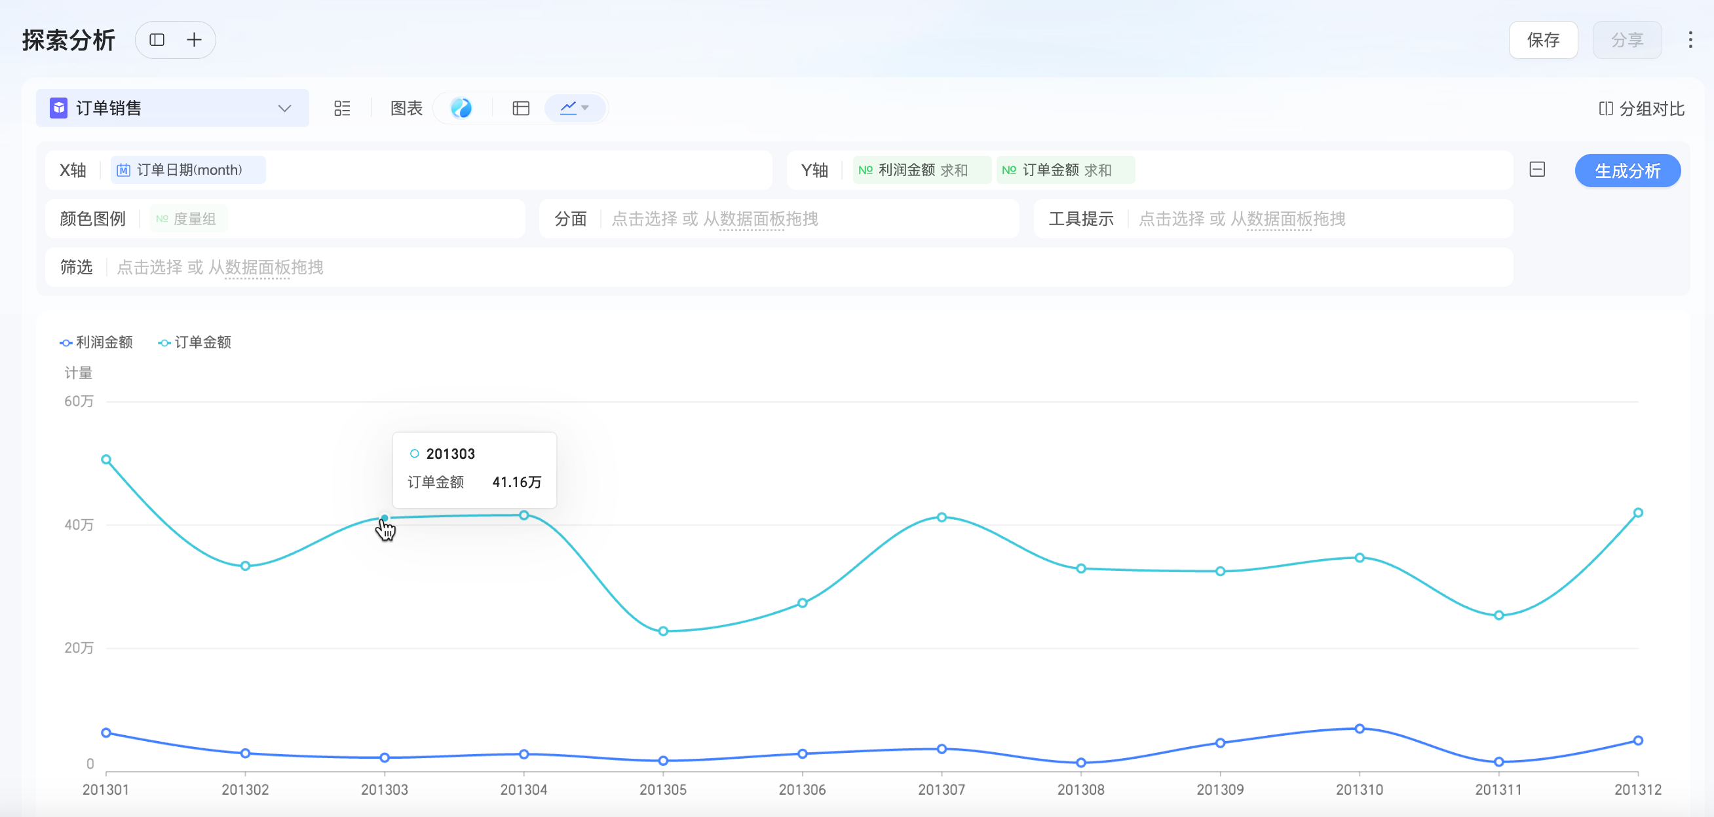Screen dimensions: 1714x817
Task: Open line chart type dropdown arrow
Action: tap(585, 109)
